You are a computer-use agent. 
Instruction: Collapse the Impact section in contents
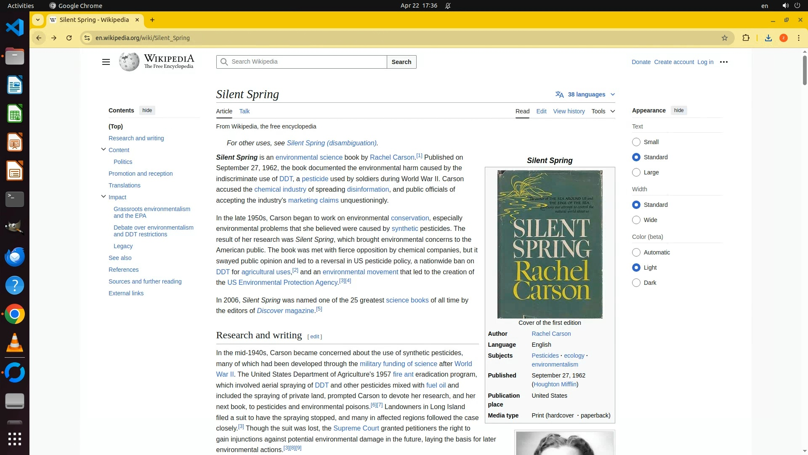[104, 197]
